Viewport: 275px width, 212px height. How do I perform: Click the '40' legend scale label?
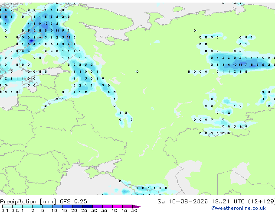pyautogui.click(x=115, y=210)
